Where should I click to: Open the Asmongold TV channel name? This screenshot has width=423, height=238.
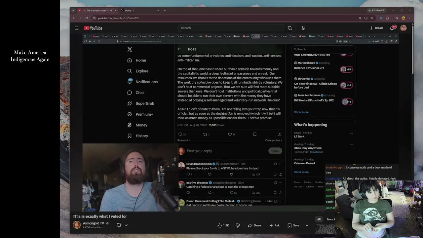[x=94, y=223]
